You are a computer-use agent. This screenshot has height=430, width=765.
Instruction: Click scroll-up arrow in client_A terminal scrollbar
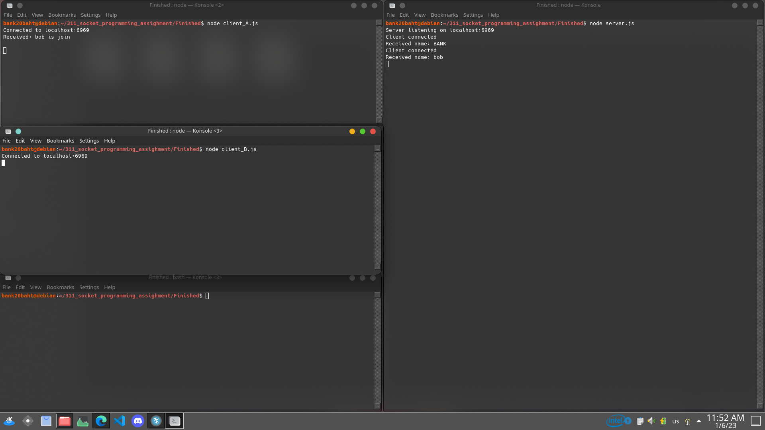[x=379, y=23]
